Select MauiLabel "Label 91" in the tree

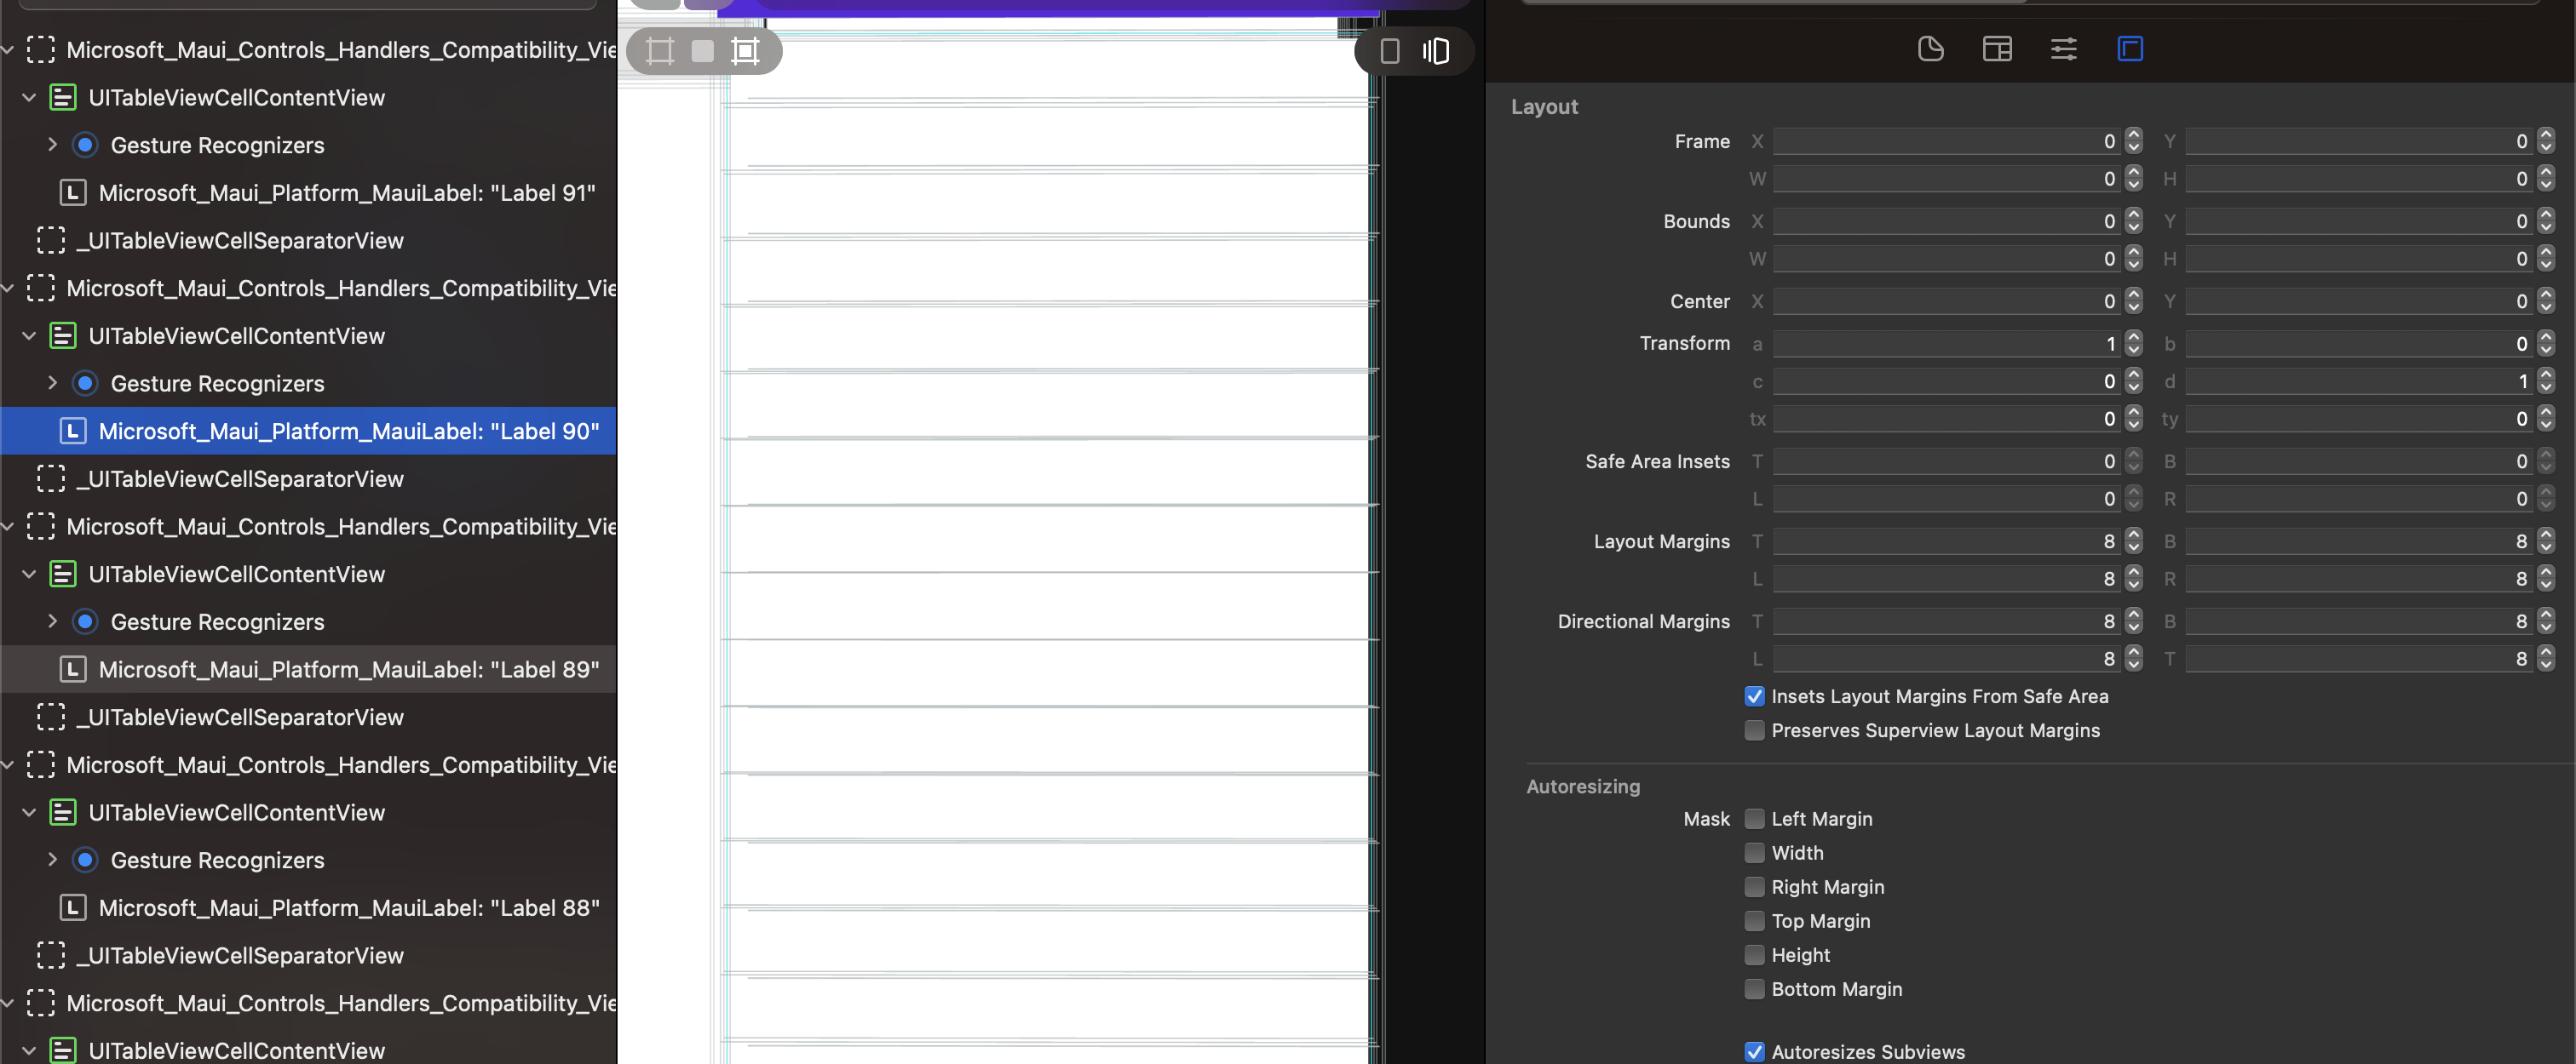tap(346, 192)
